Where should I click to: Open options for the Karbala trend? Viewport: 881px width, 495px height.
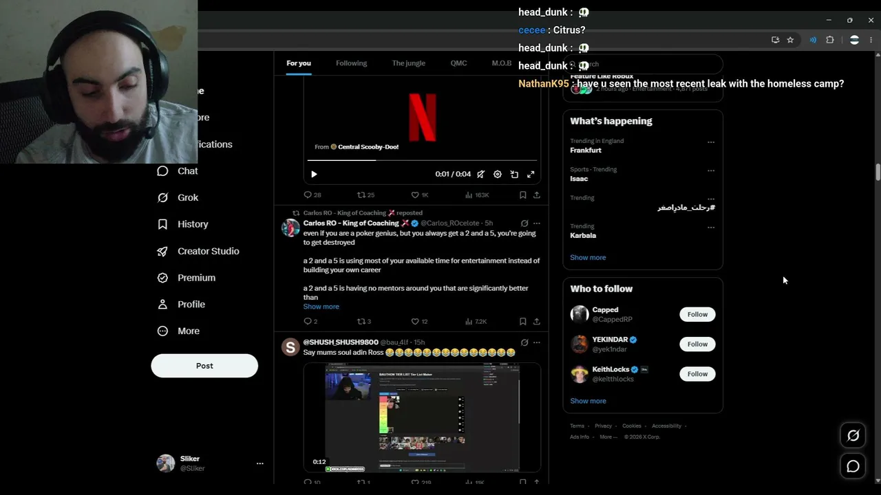tap(711, 227)
